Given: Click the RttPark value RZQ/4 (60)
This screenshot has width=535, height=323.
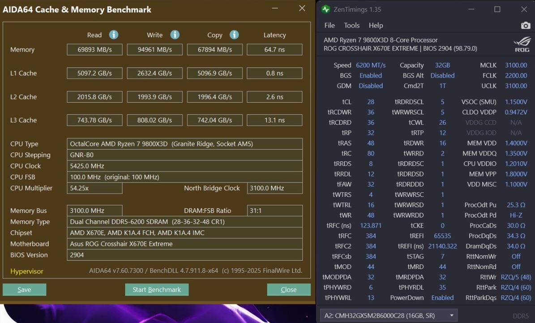Looking at the screenshot, I should (x=516, y=288).
